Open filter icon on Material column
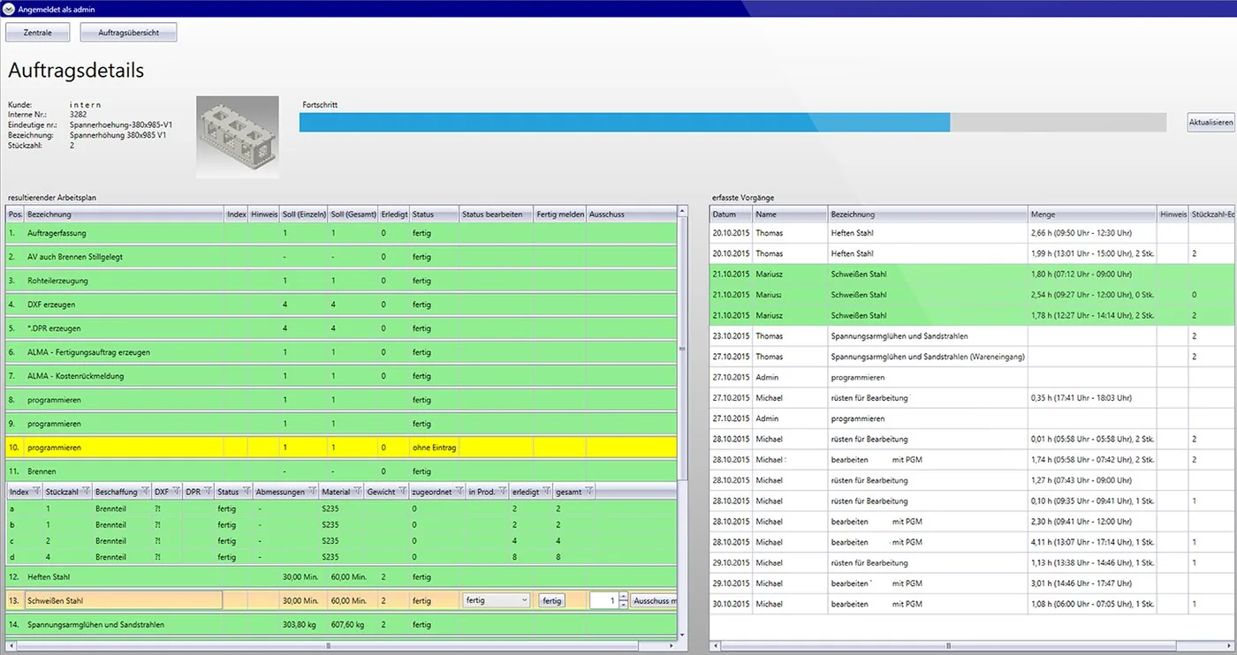Image resolution: width=1237 pixels, height=655 pixels. pos(357,492)
